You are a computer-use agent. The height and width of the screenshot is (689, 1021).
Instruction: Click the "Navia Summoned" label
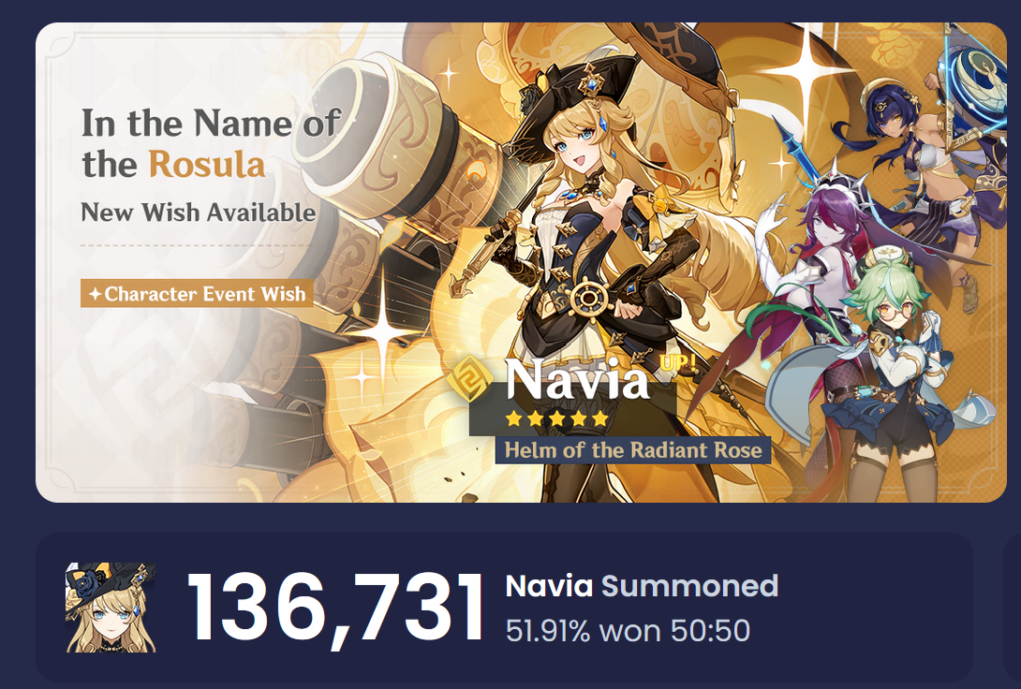pyautogui.click(x=642, y=586)
